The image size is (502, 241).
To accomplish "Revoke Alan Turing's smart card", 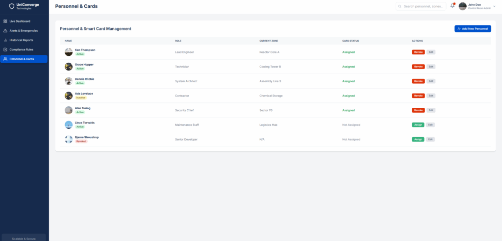I will (x=418, y=110).
